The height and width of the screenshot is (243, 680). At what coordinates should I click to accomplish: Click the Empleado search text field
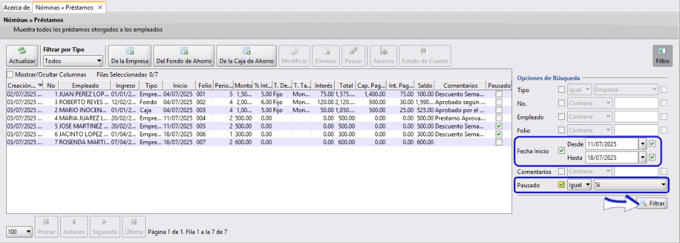click(x=636, y=116)
